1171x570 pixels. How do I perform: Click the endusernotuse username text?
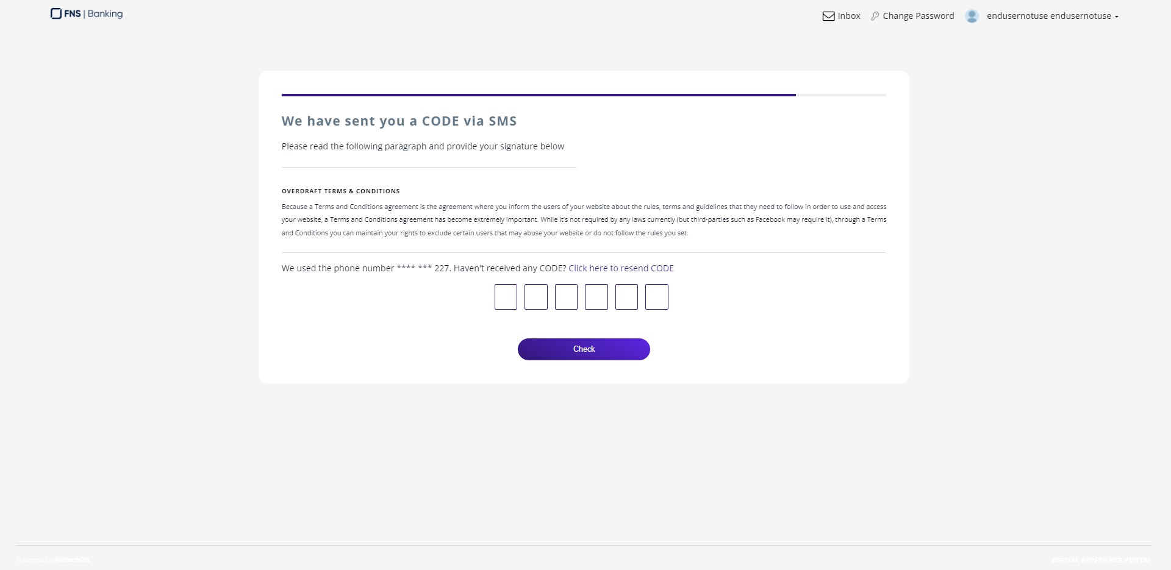1048,16
